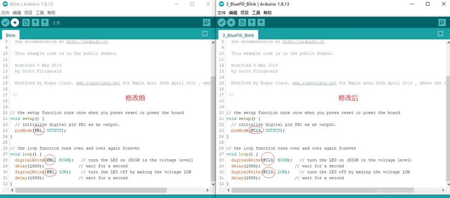Open Serial Monitor in 3_BluePill_Blink window
450x198 pixels.
tap(442, 23)
